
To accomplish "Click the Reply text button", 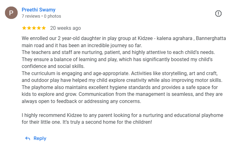I will click(40, 138).
